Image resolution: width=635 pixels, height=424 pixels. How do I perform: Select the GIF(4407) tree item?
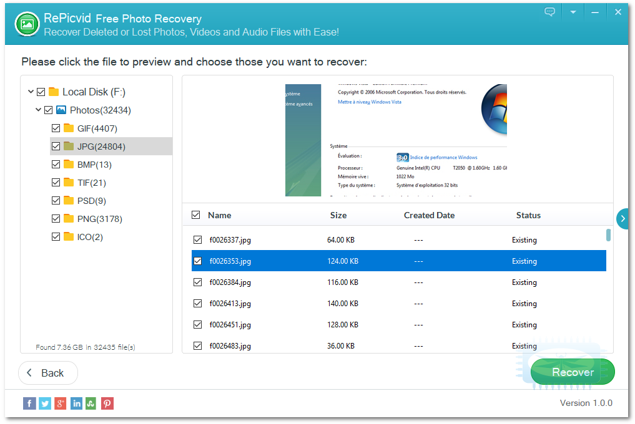97,128
